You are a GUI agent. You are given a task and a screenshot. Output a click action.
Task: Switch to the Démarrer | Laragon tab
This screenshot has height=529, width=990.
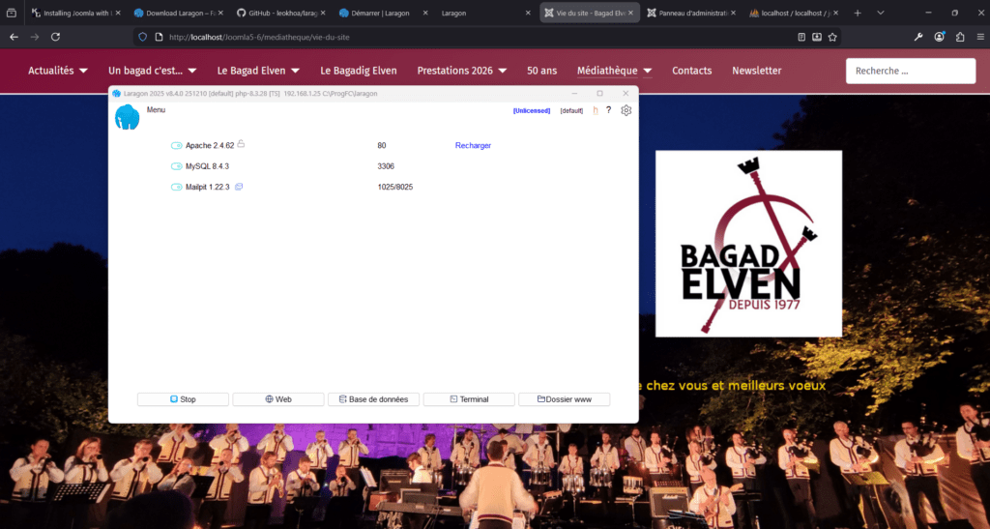point(381,13)
